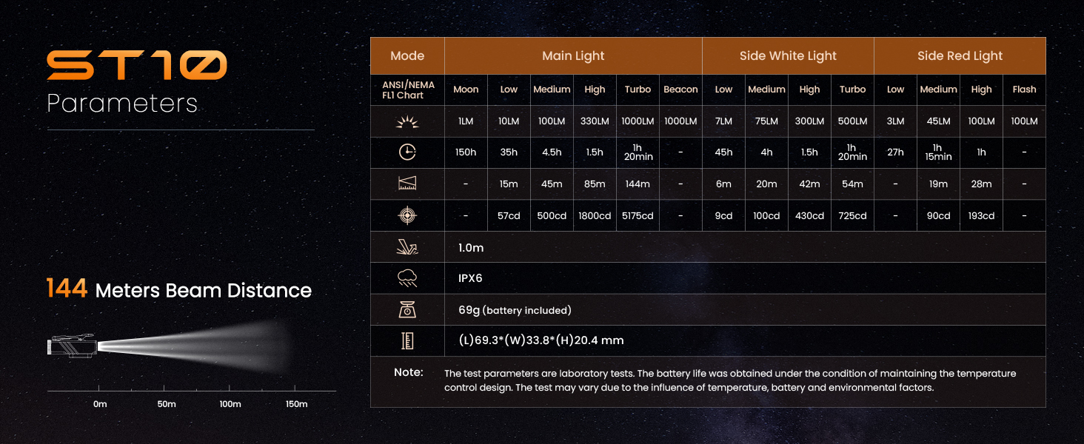Screen dimensions: 1084x444
Task: Select the Side Red Light header
Action: click(960, 55)
